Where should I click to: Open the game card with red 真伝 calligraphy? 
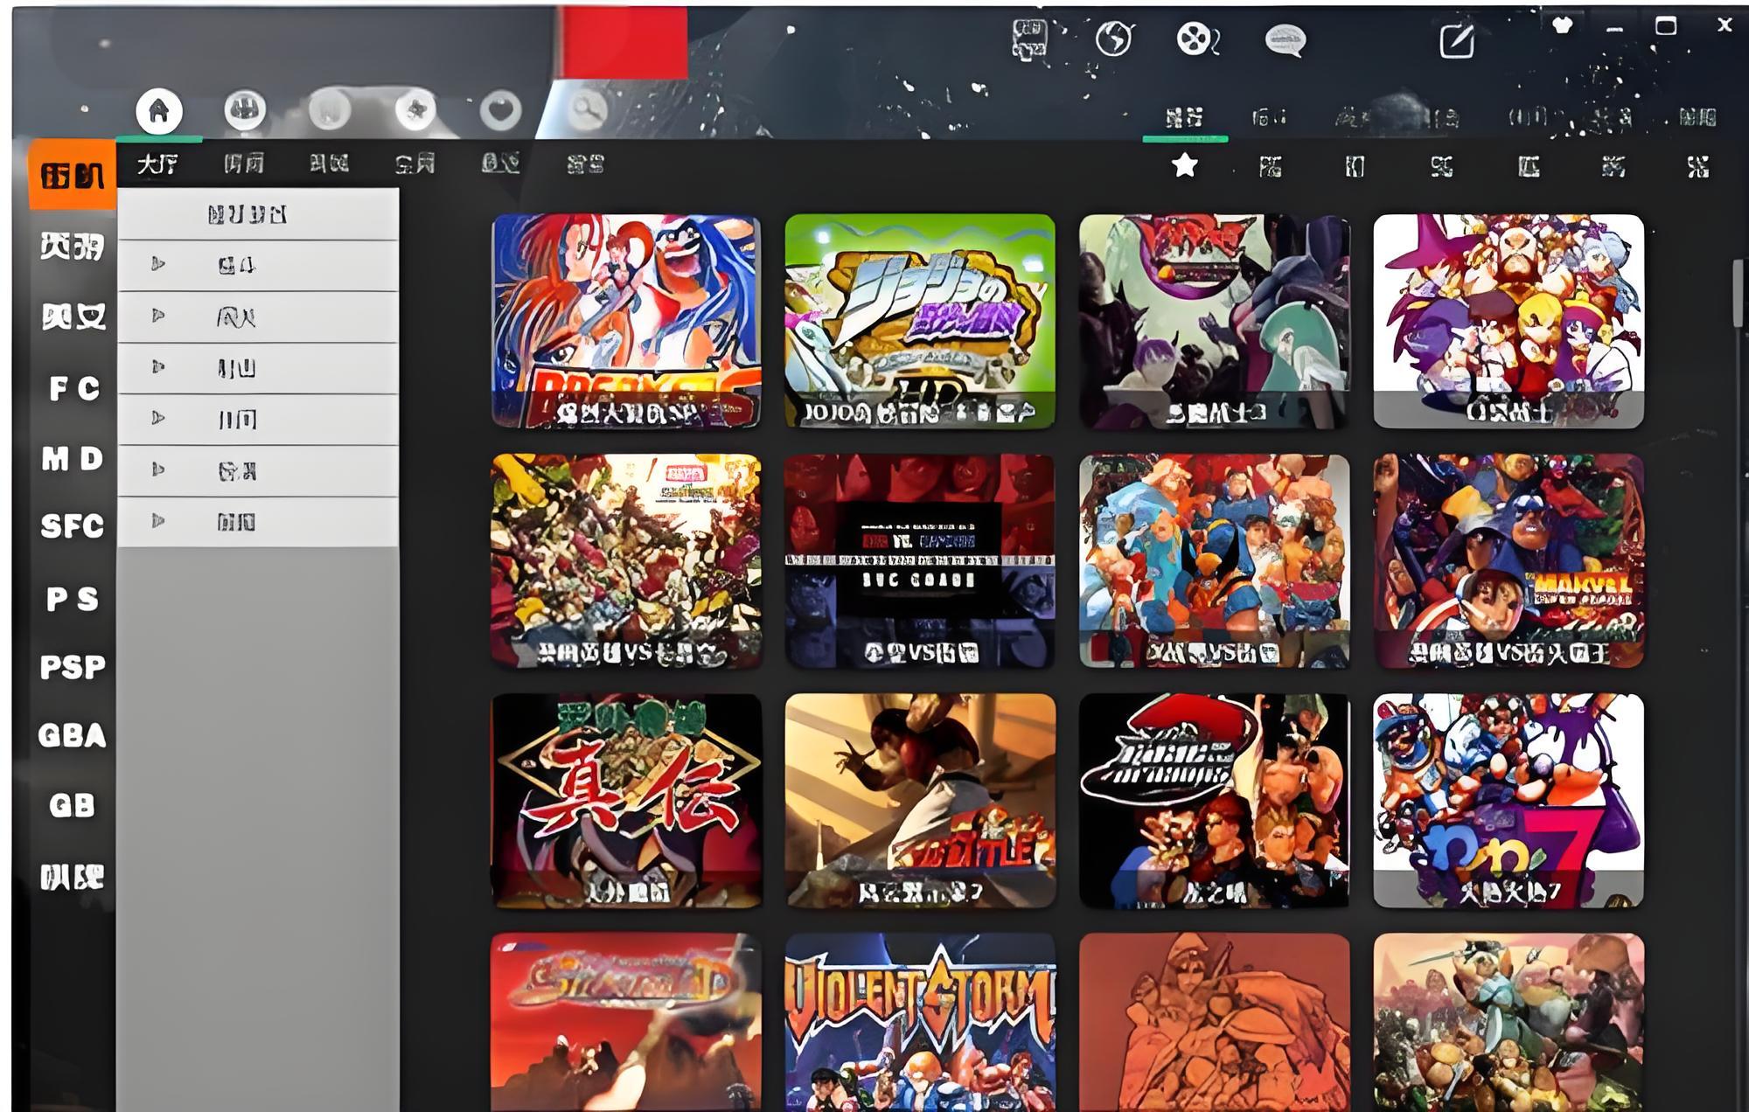pos(626,801)
